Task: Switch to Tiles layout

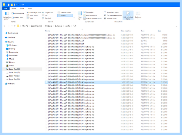Action: [30, 18]
